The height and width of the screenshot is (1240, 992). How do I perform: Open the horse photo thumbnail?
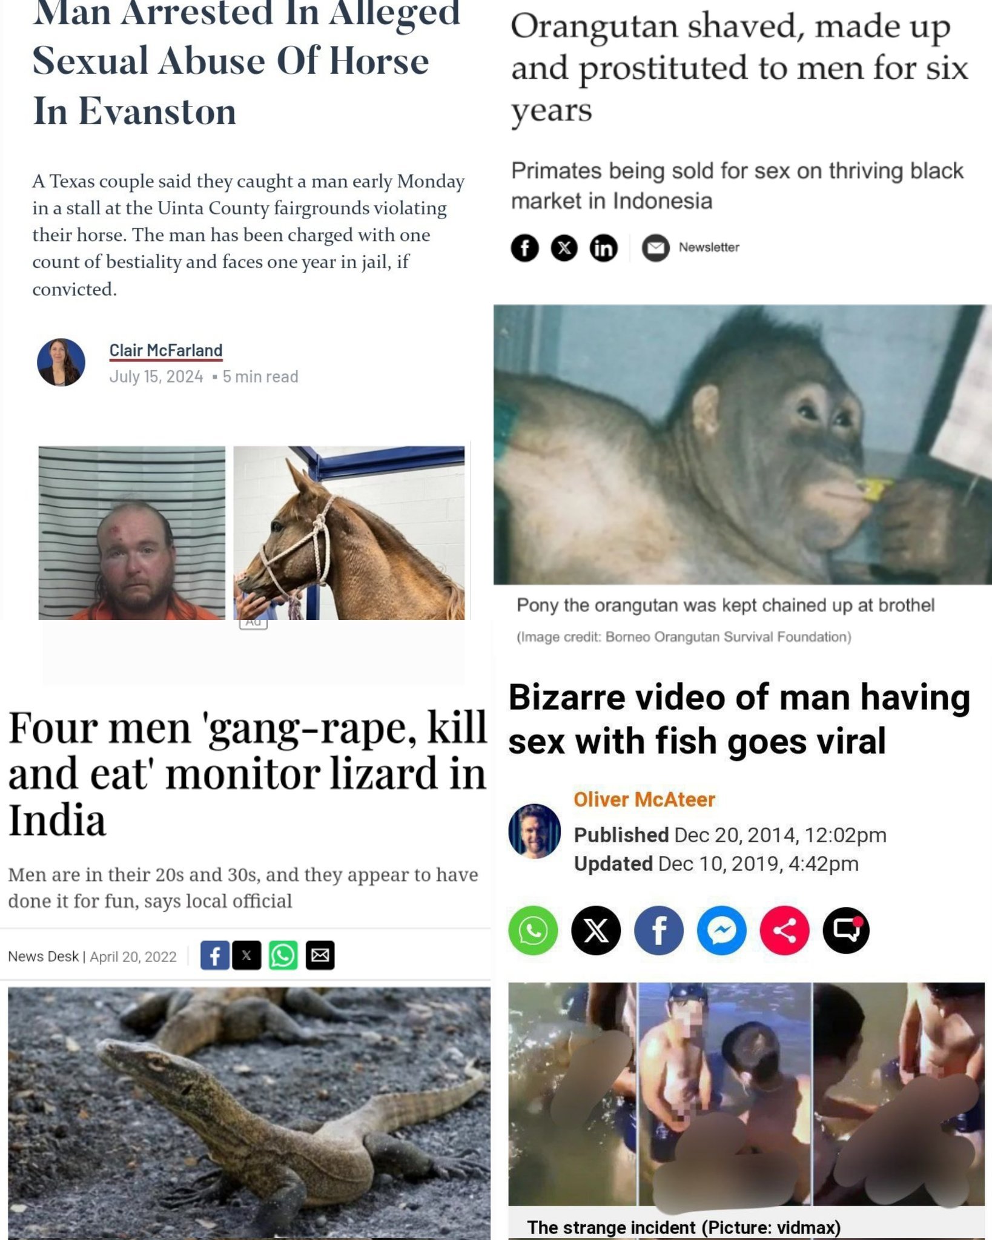(349, 533)
